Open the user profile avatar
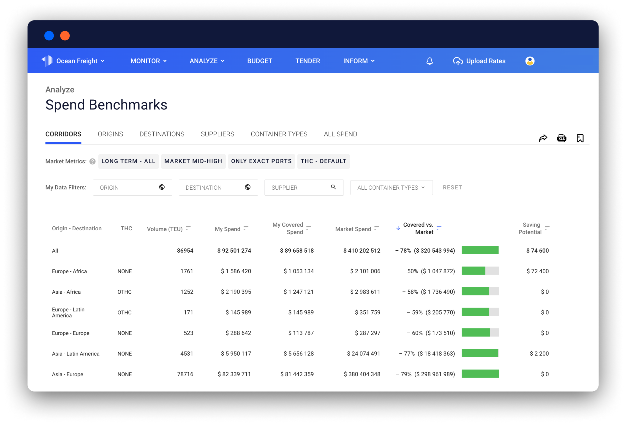Viewport: 625px width, 425px height. (530, 61)
